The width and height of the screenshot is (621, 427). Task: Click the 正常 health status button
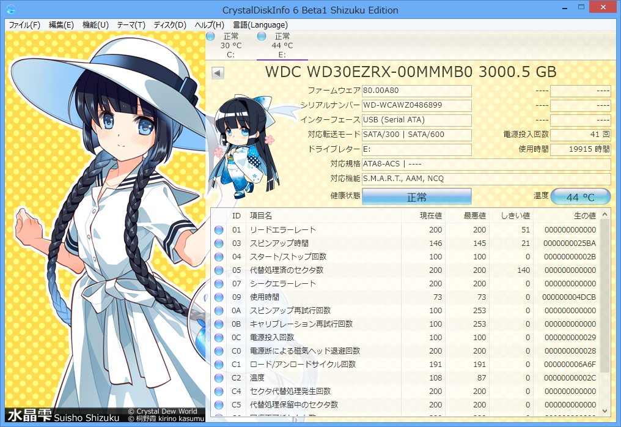[417, 196]
